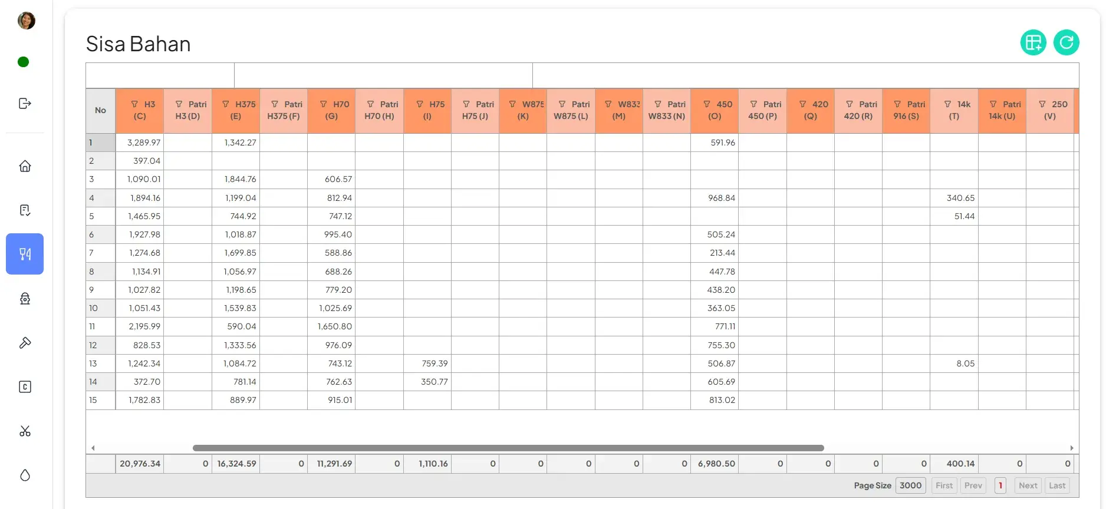
Task: Open the ring/jewelry sidebar icon
Action: pyautogui.click(x=25, y=299)
